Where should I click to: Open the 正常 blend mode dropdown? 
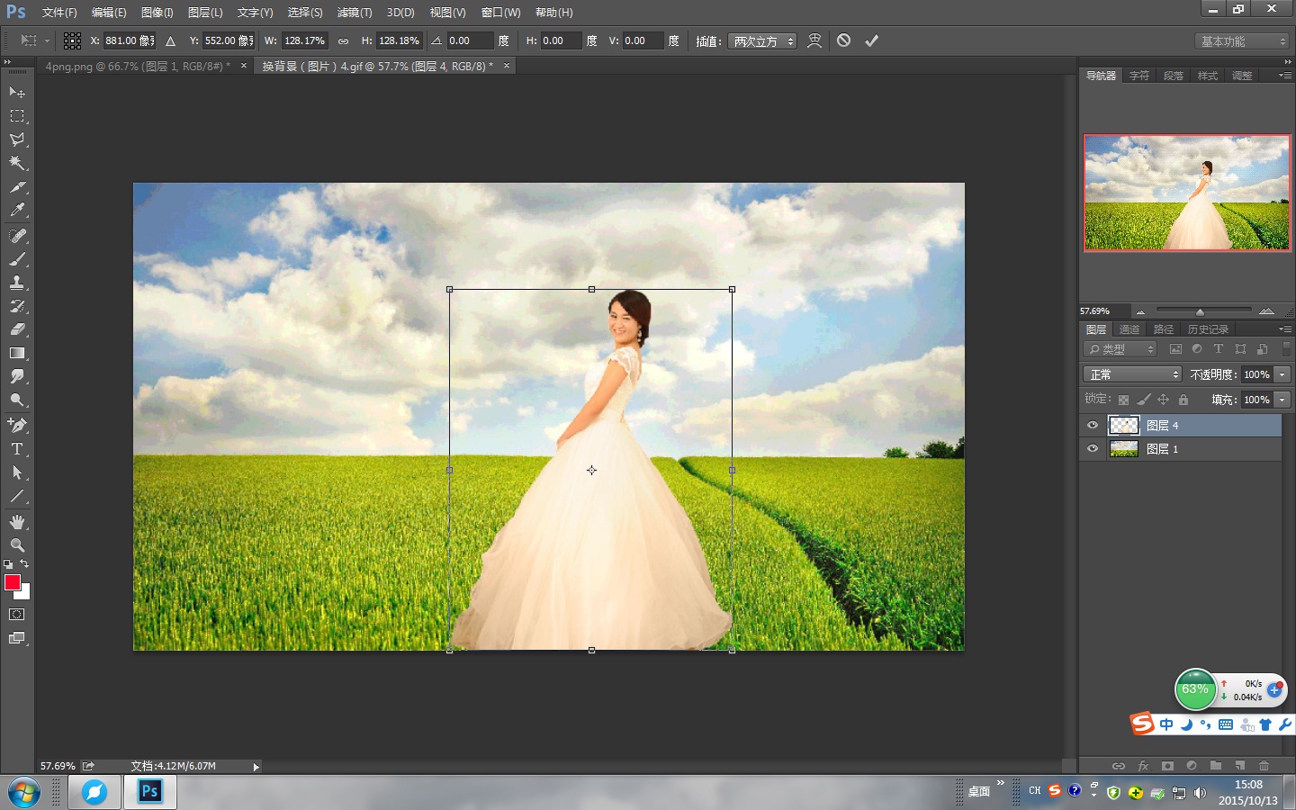[x=1132, y=374]
